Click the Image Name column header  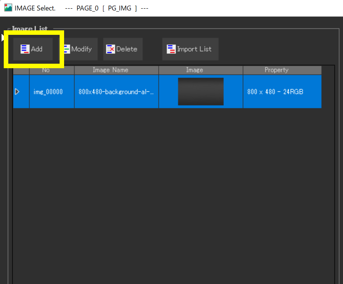coord(110,70)
